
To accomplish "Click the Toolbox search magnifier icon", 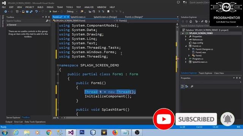I will click(x=47, y=21).
